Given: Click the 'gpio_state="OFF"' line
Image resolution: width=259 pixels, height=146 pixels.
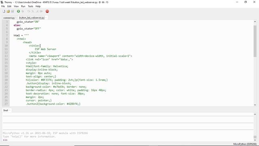Looking at the screenshot, I should [29, 29].
